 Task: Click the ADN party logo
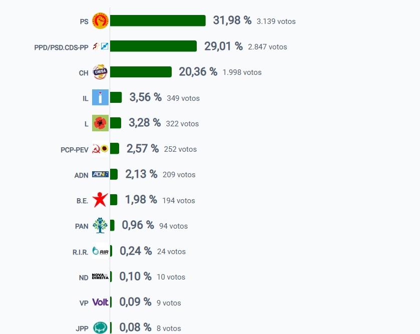tap(101, 174)
